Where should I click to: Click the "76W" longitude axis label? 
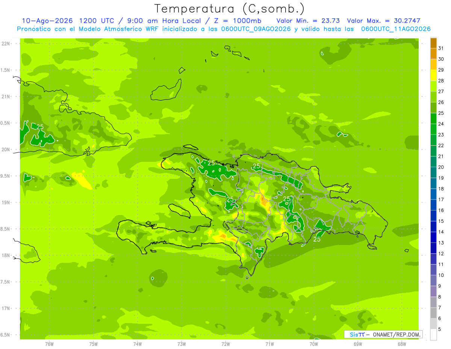pyautogui.click(x=49, y=344)
